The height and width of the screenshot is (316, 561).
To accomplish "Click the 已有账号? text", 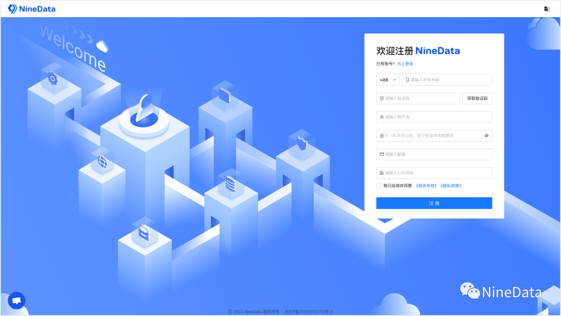I will (x=385, y=64).
